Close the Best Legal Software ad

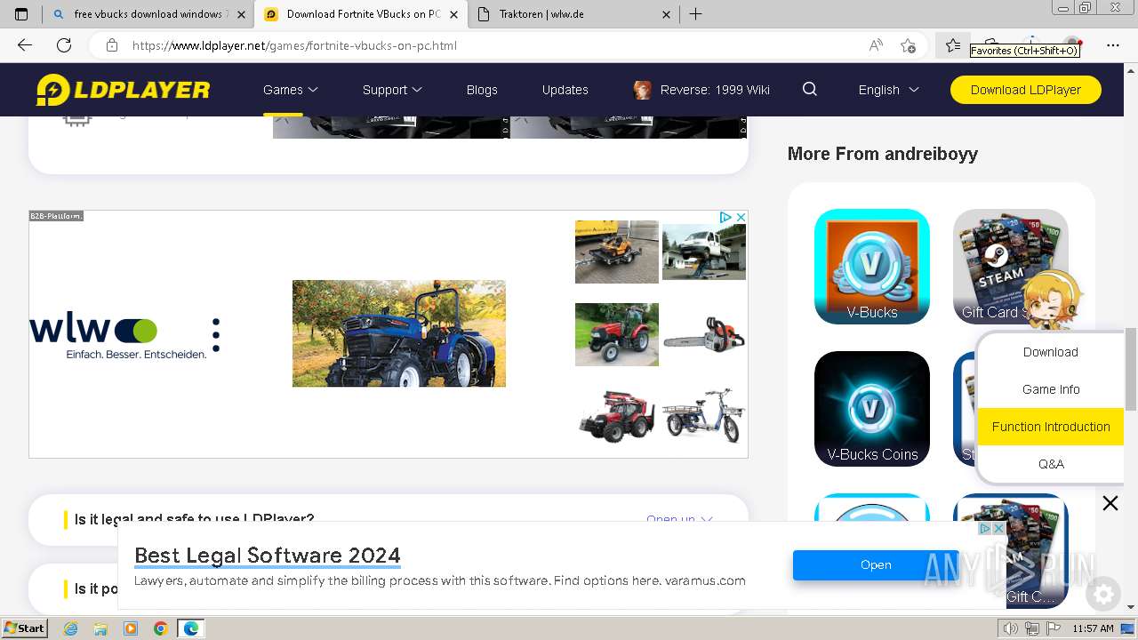(998, 528)
